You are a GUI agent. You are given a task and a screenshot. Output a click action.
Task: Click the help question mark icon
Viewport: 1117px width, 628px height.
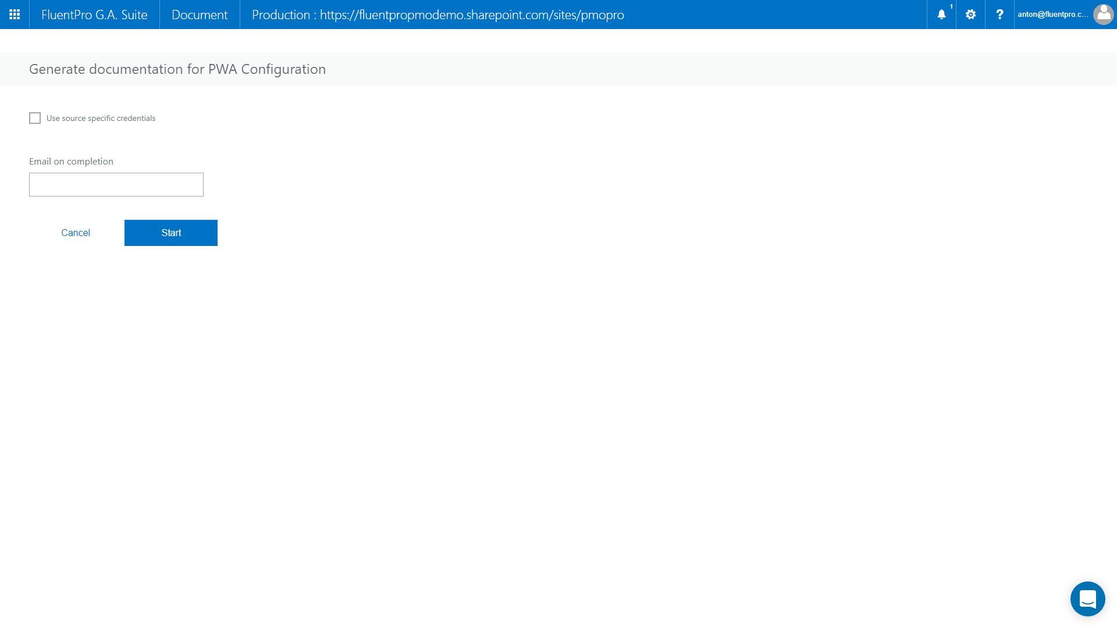[x=999, y=15]
